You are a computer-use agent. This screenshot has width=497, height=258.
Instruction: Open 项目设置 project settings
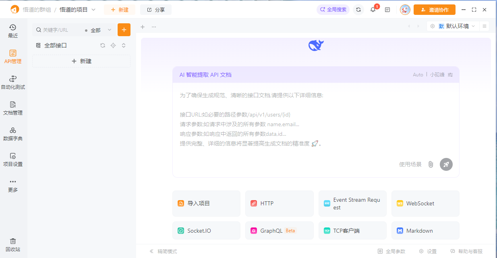[x=13, y=160]
